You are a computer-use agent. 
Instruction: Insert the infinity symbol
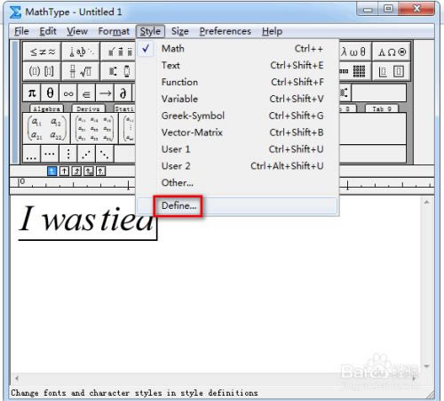[x=68, y=93]
